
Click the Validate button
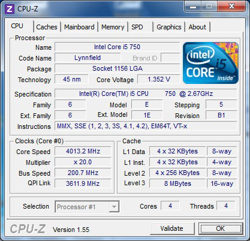pyautogui.click(x=172, y=228)
